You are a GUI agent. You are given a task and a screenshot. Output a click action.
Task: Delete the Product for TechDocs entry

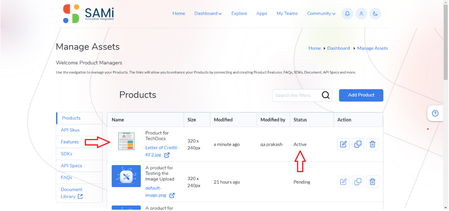[x=372, y=144]
